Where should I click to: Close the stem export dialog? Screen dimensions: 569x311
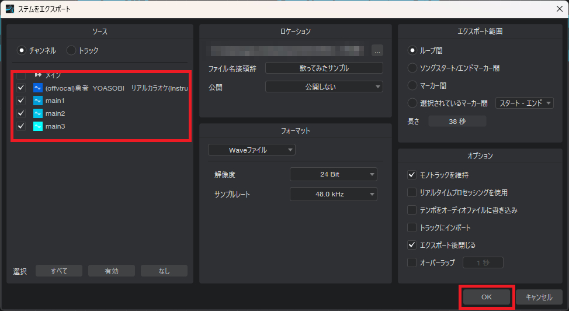tap(560, 9)
